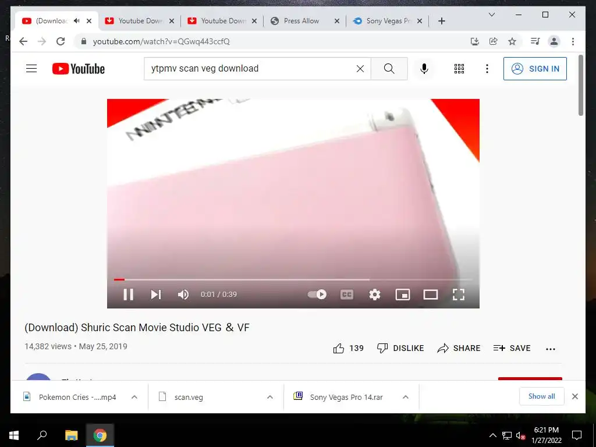Switch to the third Youtube Down tab
This screenshot has height=447, width=596.
222,21
